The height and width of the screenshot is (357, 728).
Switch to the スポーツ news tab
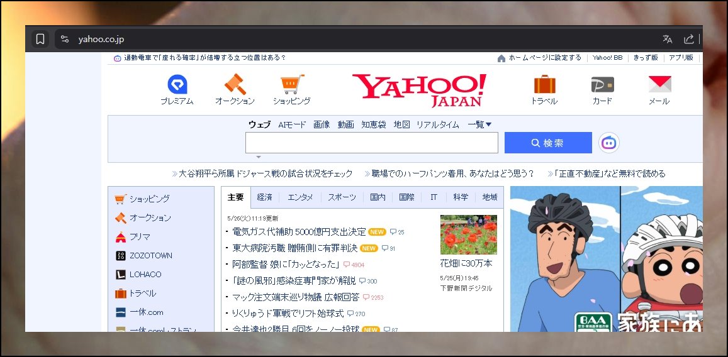point(342,197)
